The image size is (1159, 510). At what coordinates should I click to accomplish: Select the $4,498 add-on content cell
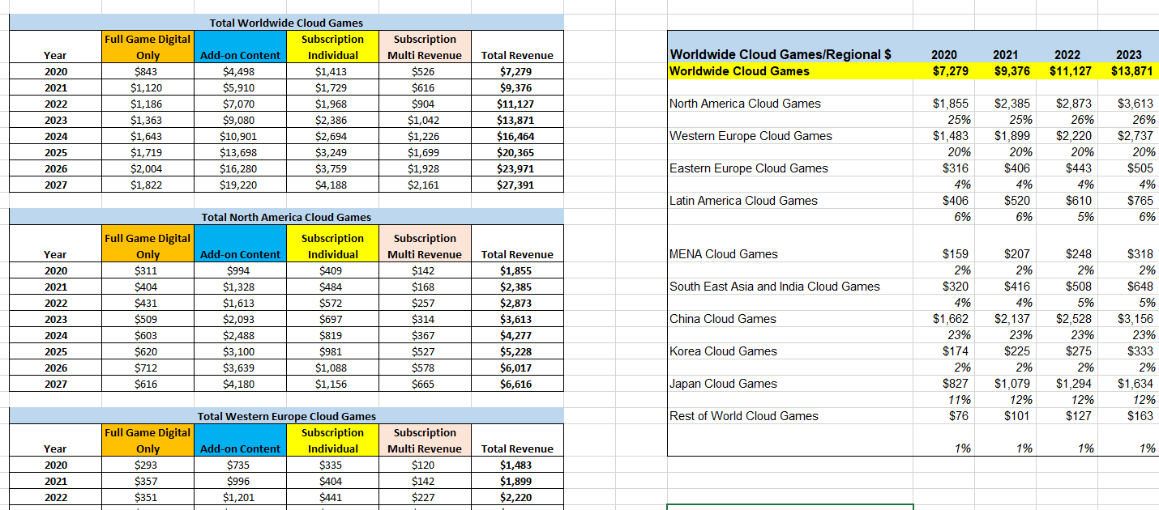click(240, 71)
